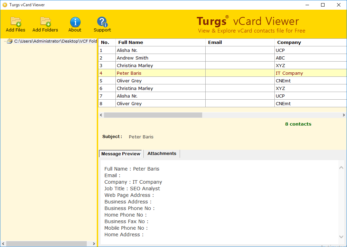Switch to the Attachments tab

(x=162, y=154)
